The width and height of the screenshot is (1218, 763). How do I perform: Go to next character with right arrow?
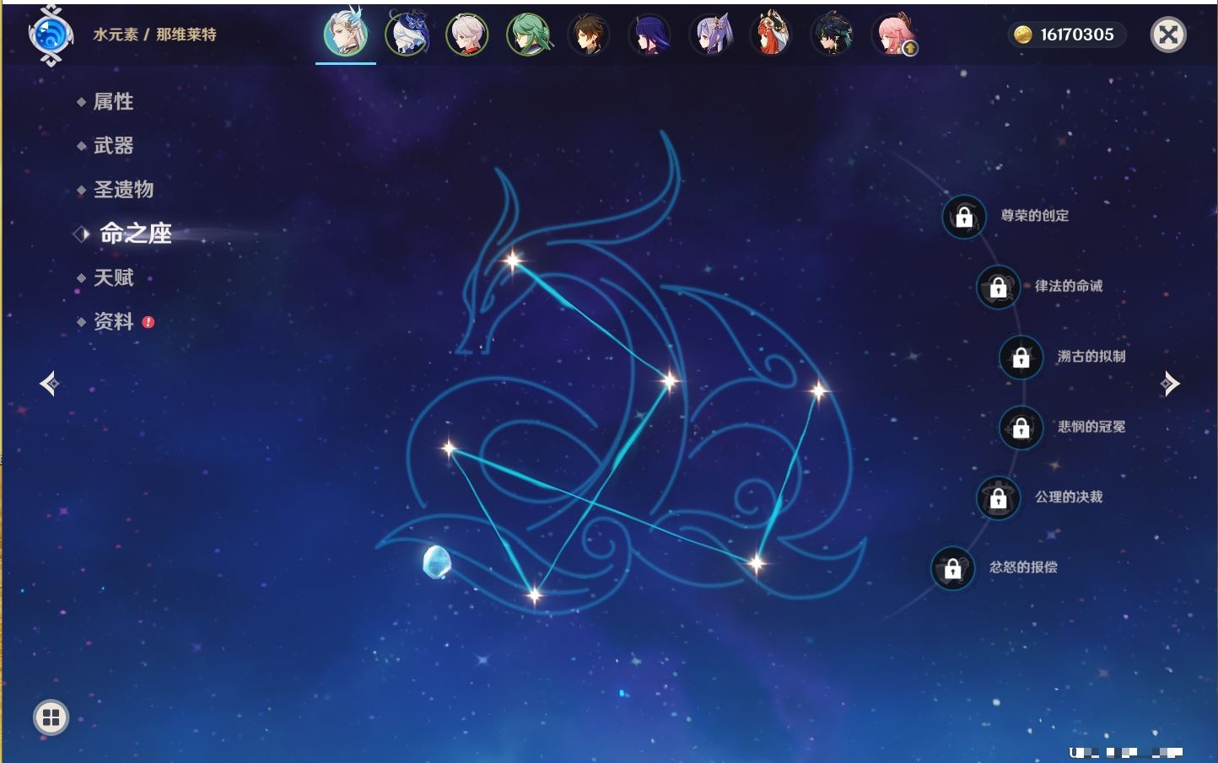(1170, 384)
